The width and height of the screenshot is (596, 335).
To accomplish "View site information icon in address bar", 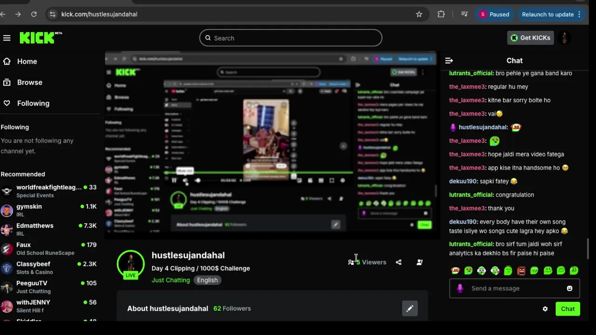I will [53, 14].
